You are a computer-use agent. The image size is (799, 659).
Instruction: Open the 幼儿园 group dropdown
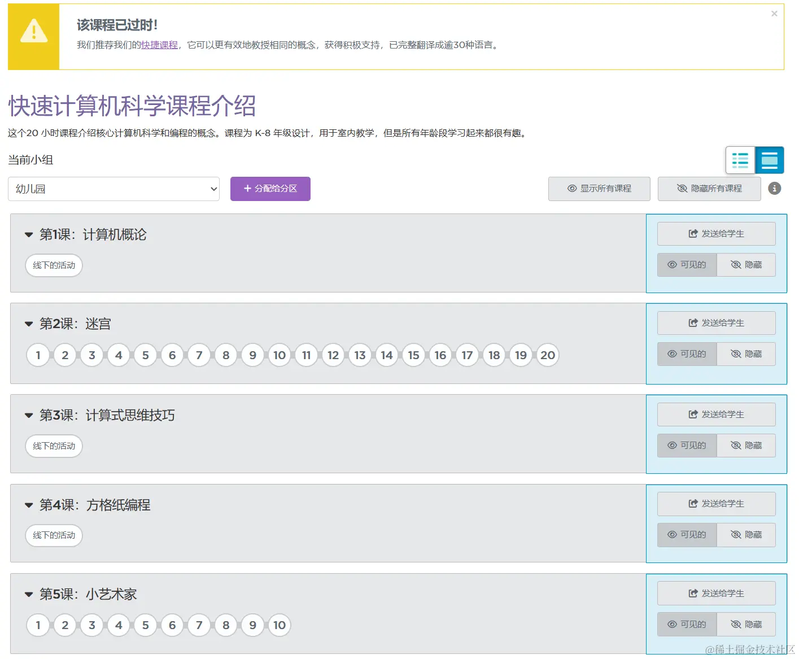tap(113, 189)
